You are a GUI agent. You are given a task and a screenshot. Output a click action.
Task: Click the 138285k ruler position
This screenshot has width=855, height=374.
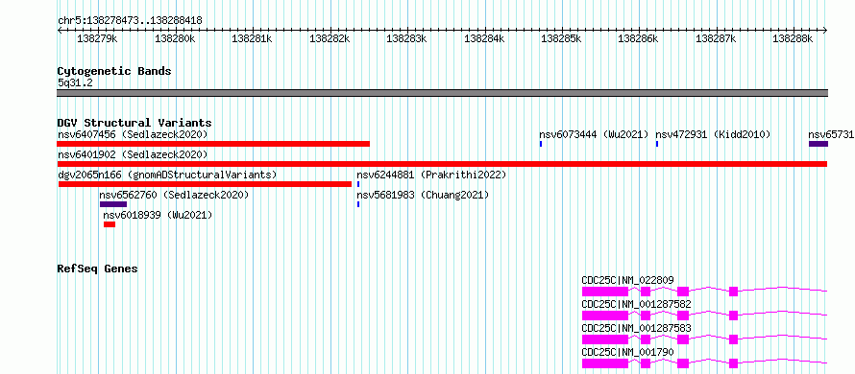pyautogui.click(x=562, y=38)
